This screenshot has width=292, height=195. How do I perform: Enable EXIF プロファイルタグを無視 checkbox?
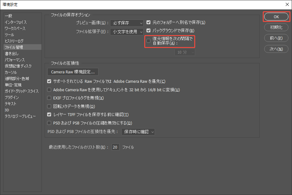coord(49,98)
